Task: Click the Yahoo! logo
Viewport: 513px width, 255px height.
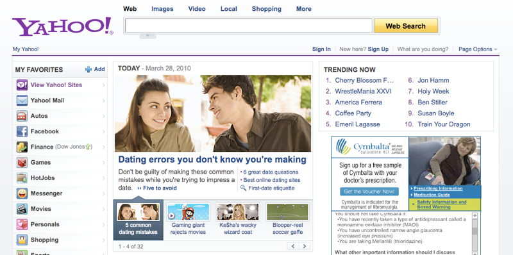Action: pyautogui.click(x=63, y=26)
